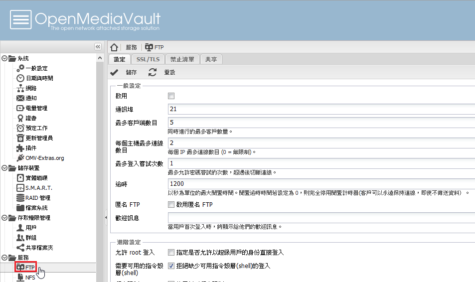475x282 pixels.
Task: Click the OpenMediaVault logo icon
Action: 20,20
